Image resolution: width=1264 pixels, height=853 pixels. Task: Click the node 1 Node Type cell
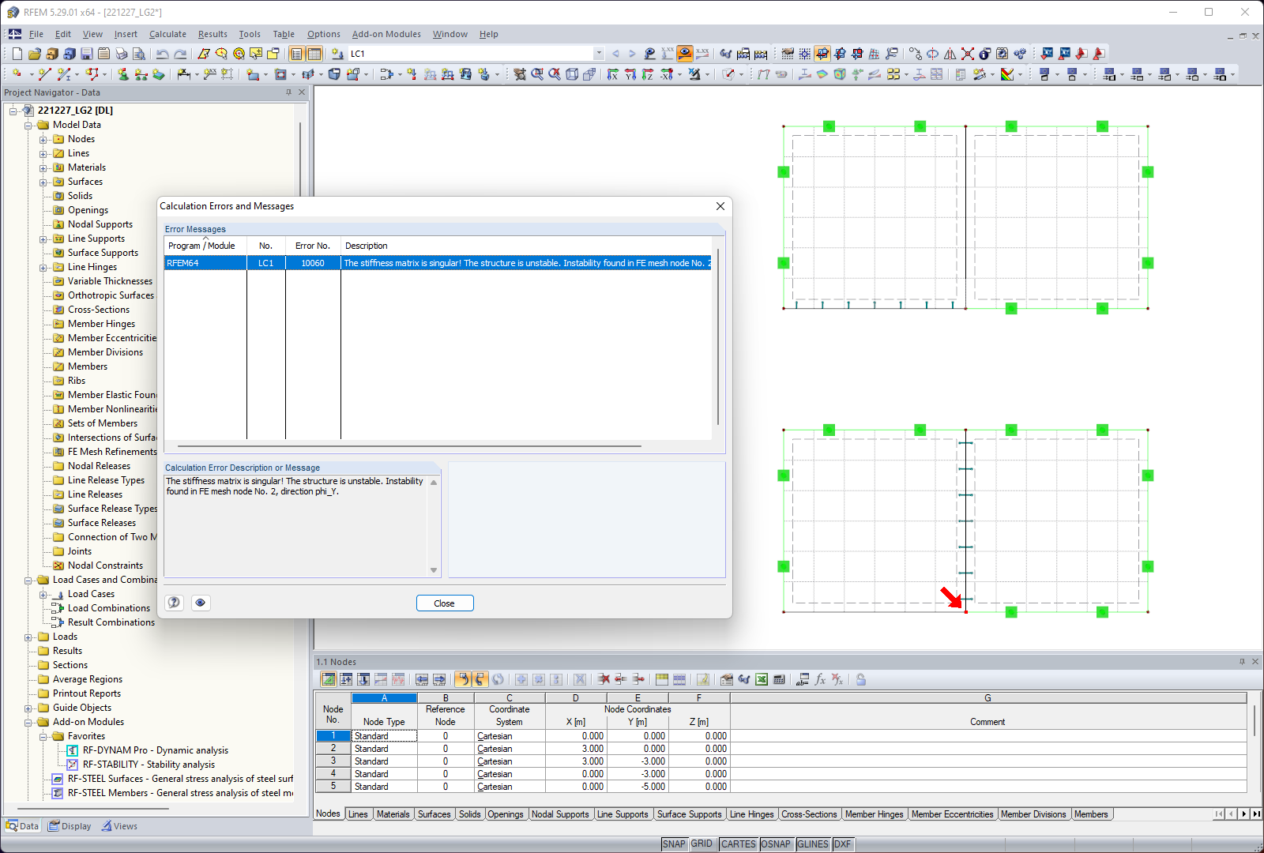click(x=384, y=736)
